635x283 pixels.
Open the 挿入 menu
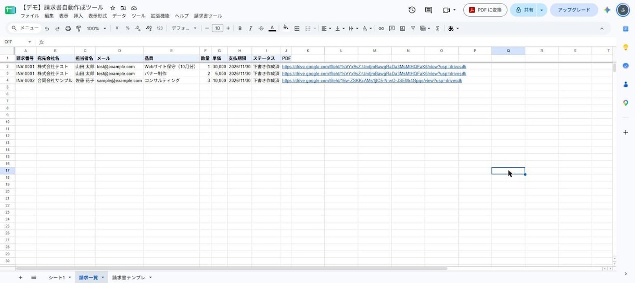point(78,16)
